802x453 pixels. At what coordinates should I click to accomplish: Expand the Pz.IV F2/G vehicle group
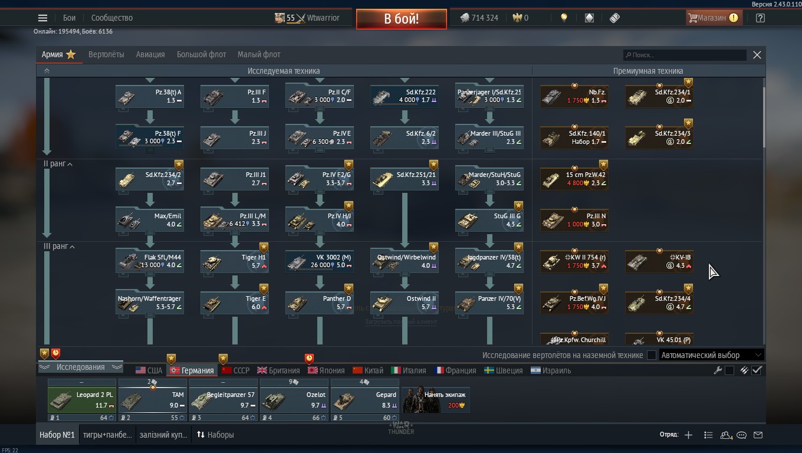[320, 179]
